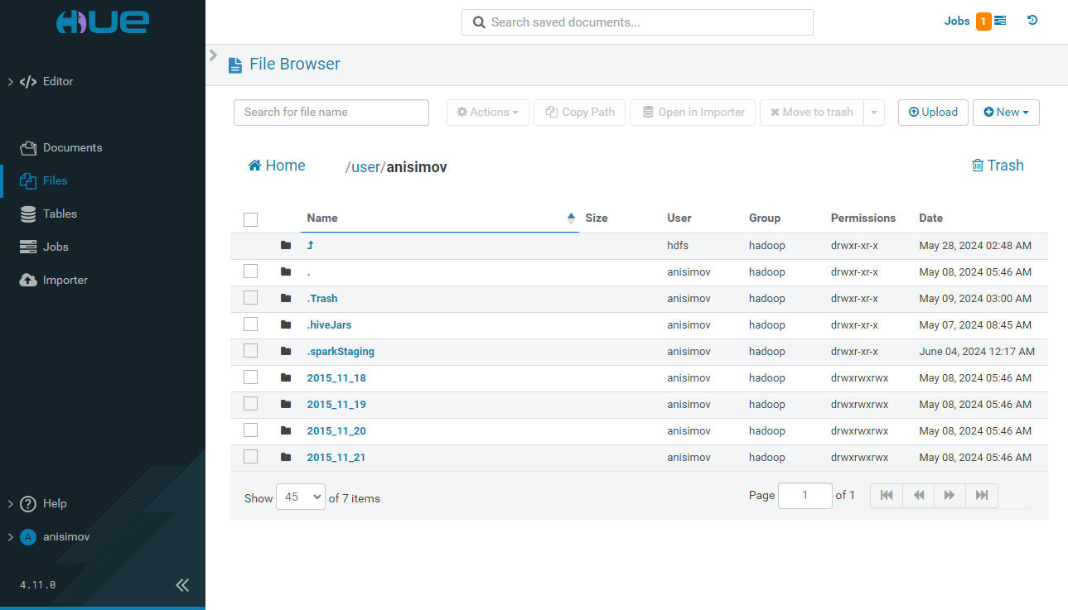Check the '.' row checkbox
Image resolution: width=1068 pixels, height=610 pixels.
pyautogui.click(x=251, y=271)
